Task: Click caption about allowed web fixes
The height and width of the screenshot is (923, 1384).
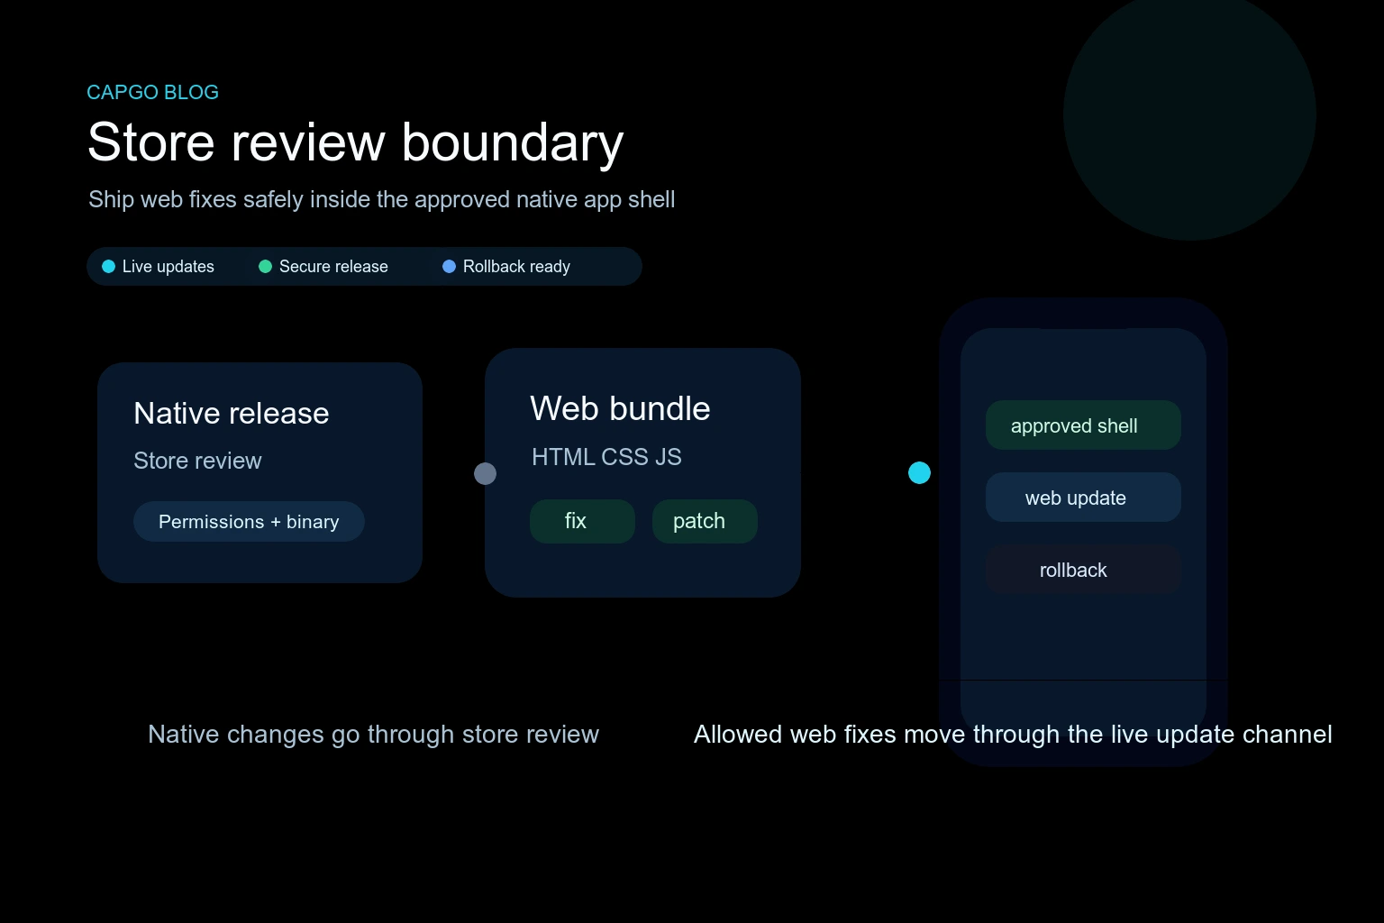Action: [x=1013, y=735]
